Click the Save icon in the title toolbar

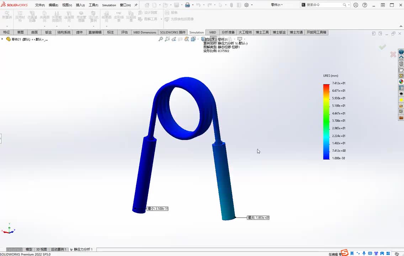click(176, 5)
